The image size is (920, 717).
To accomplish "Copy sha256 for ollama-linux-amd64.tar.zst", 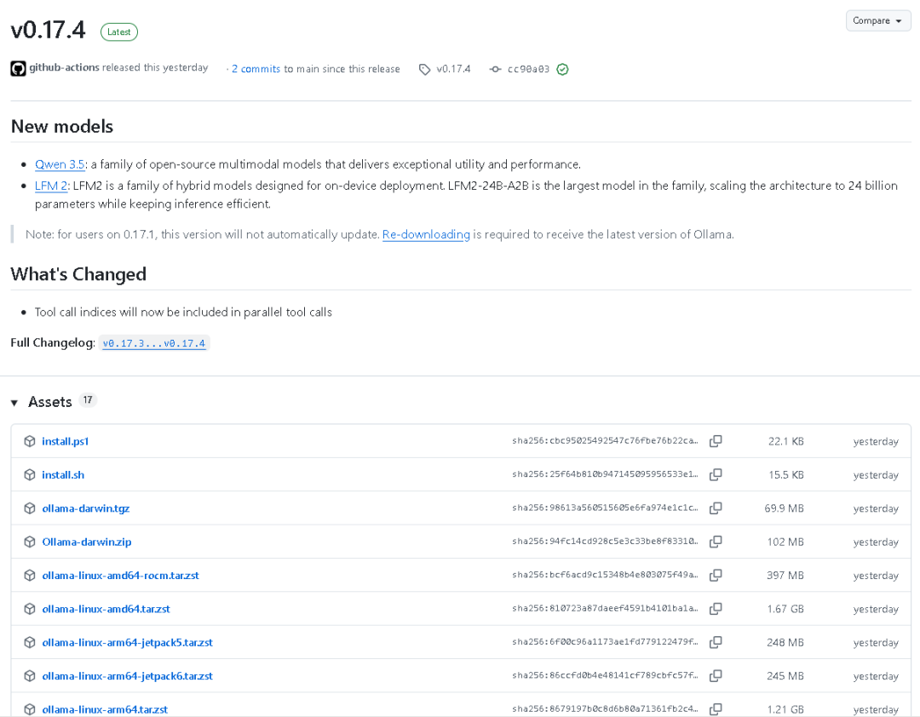I will tap(716, 609).
